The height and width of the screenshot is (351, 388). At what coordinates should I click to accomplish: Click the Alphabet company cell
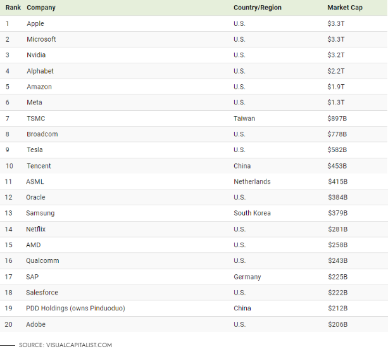point(40,71)
